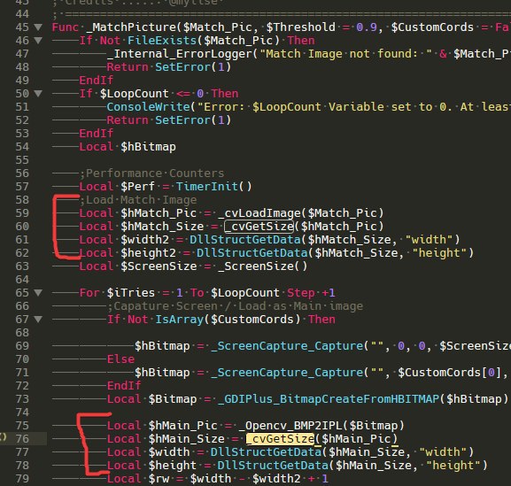The width and height of the screenshot is (511, 486).
Task: Collapse the If block fold at line 67
Action: (38, 320)
